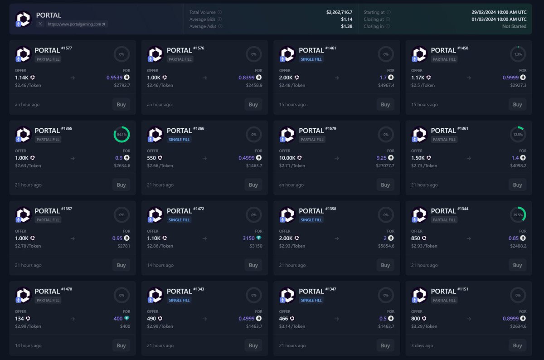Click the PORTAL logo on offer #1365
Image resolution: width=544 pixels, height=360 pixels.
(23, 134)
